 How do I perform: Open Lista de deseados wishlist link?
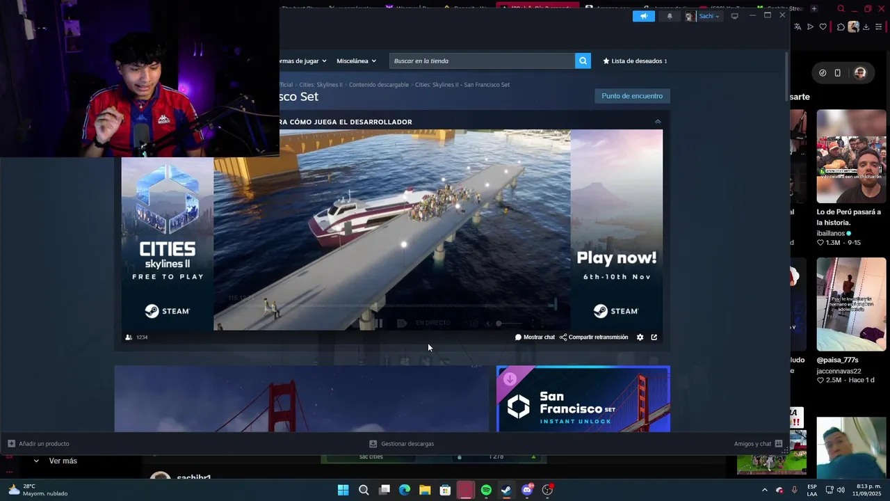pos(635,61)
